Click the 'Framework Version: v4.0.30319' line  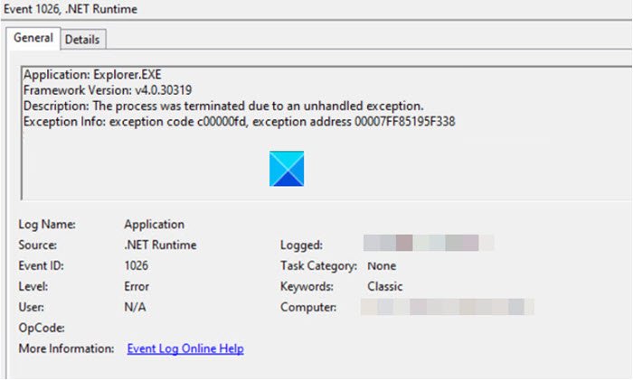[x=108, y=90]
